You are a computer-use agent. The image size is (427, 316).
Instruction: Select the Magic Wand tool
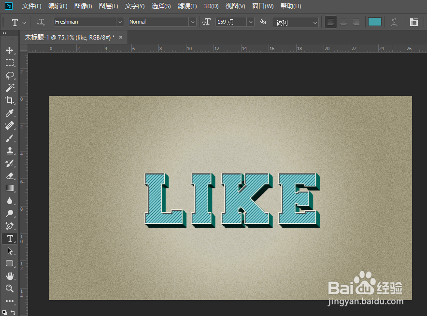(x=10, y=88)
